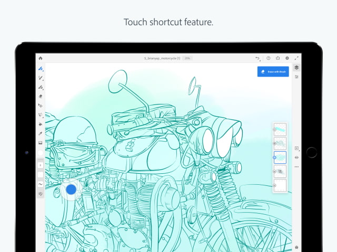The image size is (337, 252).
Task: Toggle fullscreen mode arrows
Action: coord(296,58)
